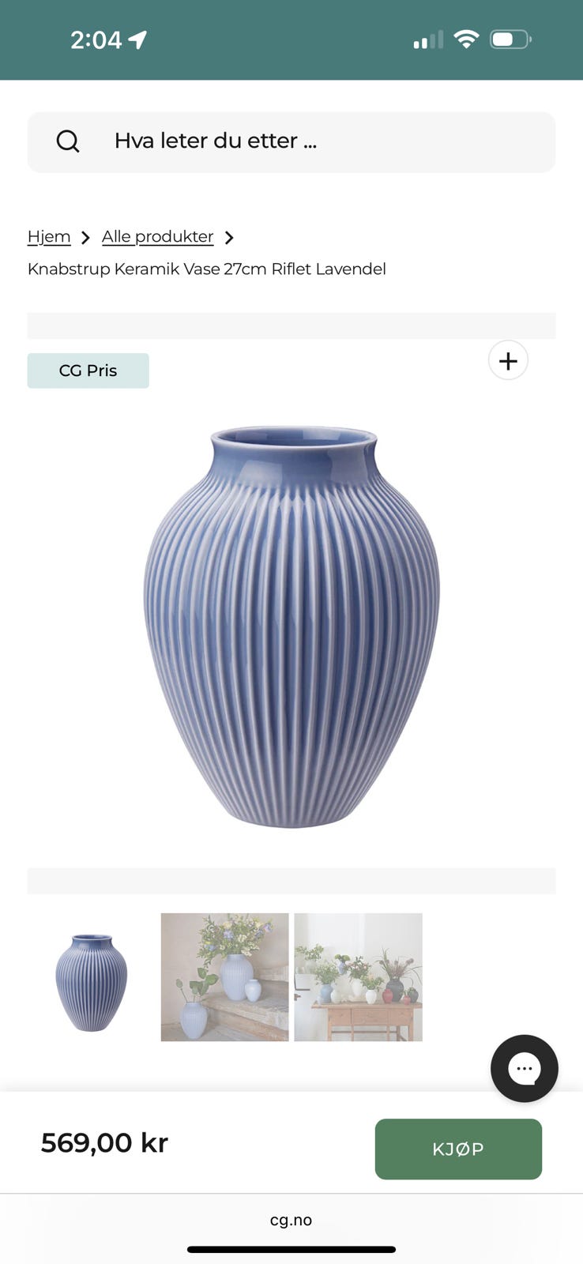Click the chevron after Hjem breadcrumb
The image size is (583, 1264).
85,238
